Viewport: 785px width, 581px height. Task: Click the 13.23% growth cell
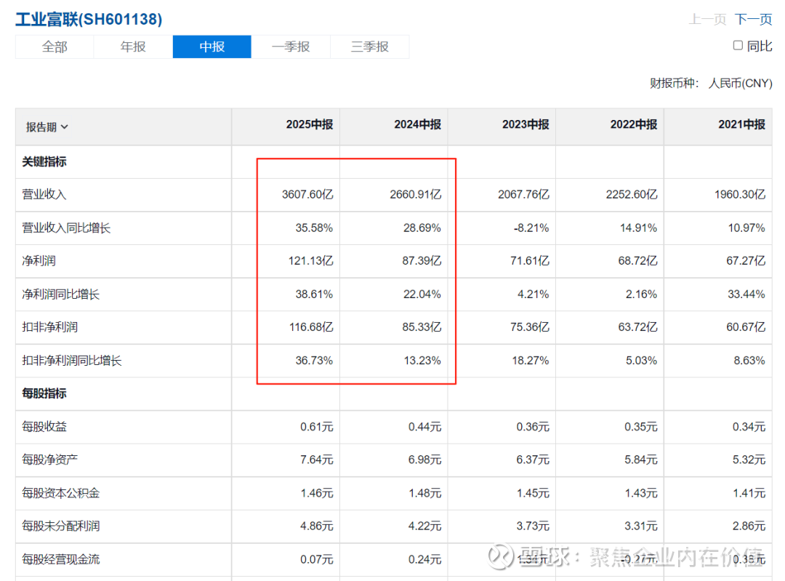(422, 361)
